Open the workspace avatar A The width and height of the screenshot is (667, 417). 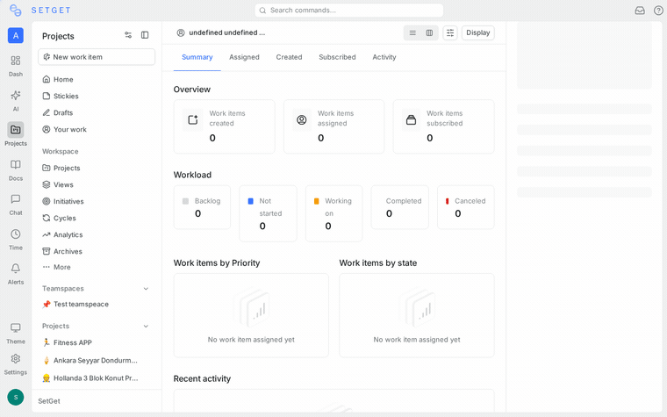(x=15, y=35)
